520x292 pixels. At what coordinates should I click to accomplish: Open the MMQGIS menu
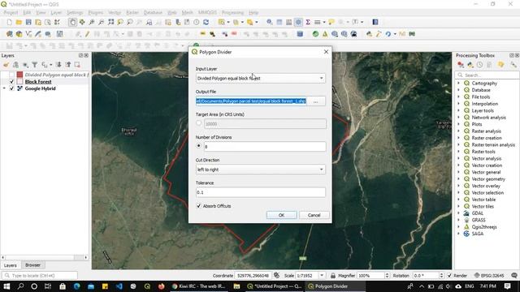click(x=207, y=13)
